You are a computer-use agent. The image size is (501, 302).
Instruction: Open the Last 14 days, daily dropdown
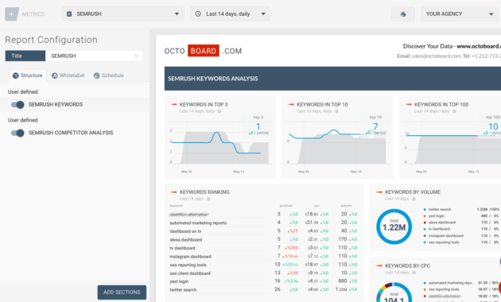click(x=230, y=14)
